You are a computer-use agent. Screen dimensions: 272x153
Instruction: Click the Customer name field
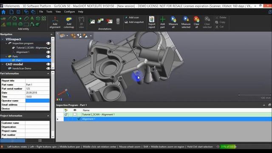(x=37, y=123)
